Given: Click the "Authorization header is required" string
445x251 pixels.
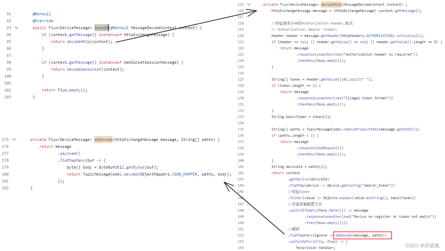Looking at the screenshot, I should (379, 54).
